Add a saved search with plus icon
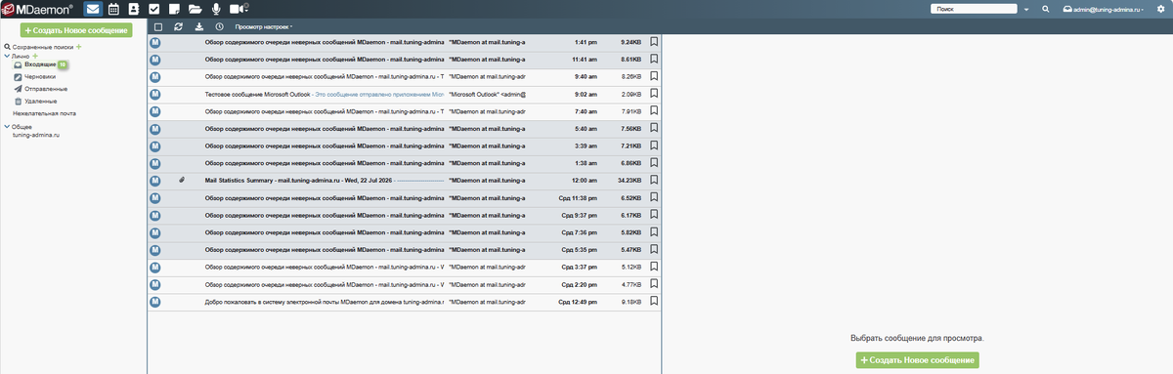Screen dimensions: 1173x374 click(79, 47)
